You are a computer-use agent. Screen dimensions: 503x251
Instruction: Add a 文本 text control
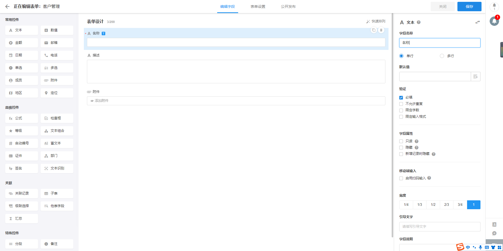coord(21,30)
